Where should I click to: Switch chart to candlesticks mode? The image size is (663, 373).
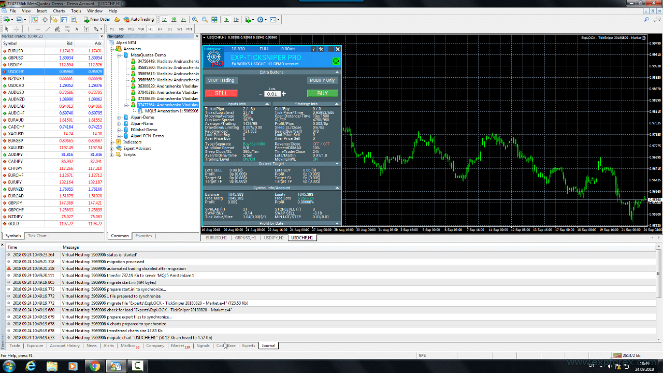[x=174, y=19]
